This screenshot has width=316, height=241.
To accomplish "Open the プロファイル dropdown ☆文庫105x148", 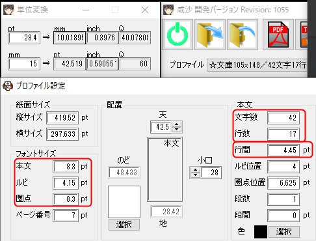I will pos(257,65).
